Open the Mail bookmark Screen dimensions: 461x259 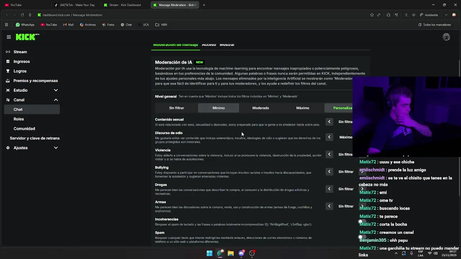pyautogui.click(x=68, y=25)
